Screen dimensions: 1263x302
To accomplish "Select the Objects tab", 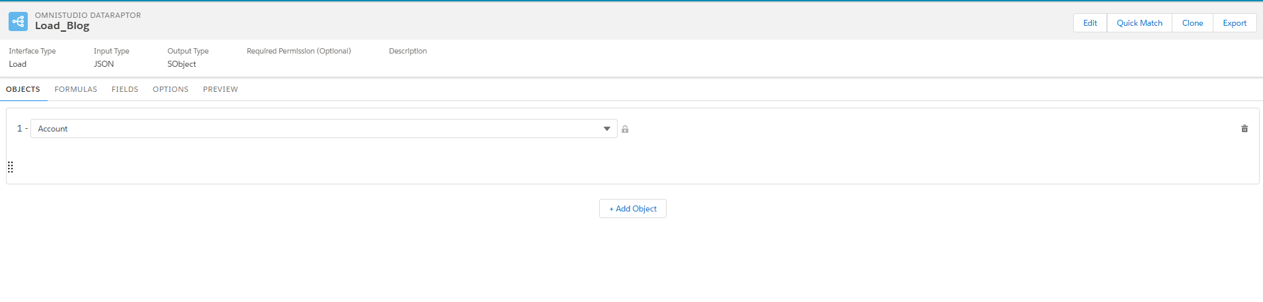I will tap(23, 89).
